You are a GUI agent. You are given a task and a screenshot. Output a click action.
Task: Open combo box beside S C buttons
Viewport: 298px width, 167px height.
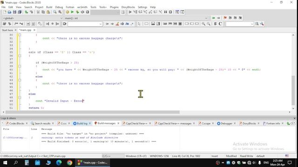252,24
